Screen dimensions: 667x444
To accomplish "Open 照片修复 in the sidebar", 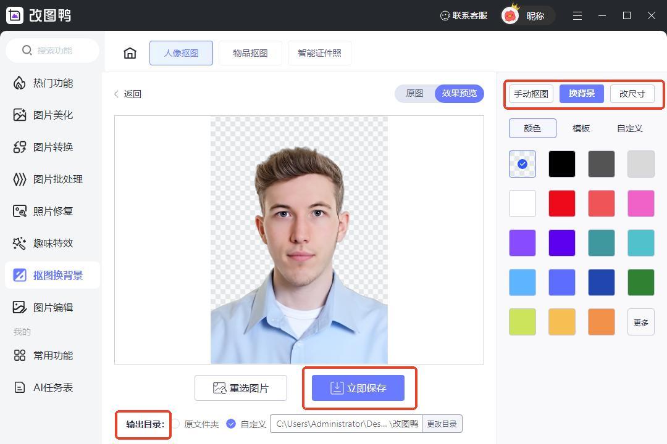I will pyautogui.click(x=52, y=212).
